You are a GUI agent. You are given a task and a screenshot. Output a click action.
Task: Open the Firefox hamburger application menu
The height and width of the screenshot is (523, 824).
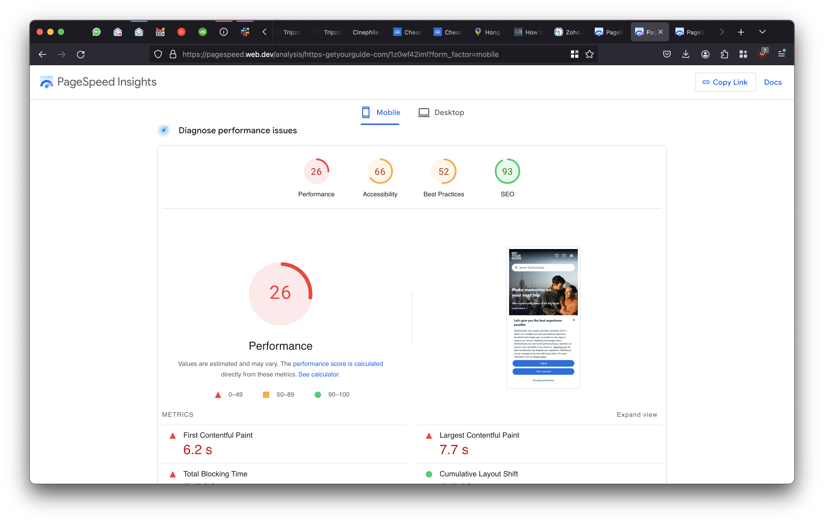click(x=781, y=54)
